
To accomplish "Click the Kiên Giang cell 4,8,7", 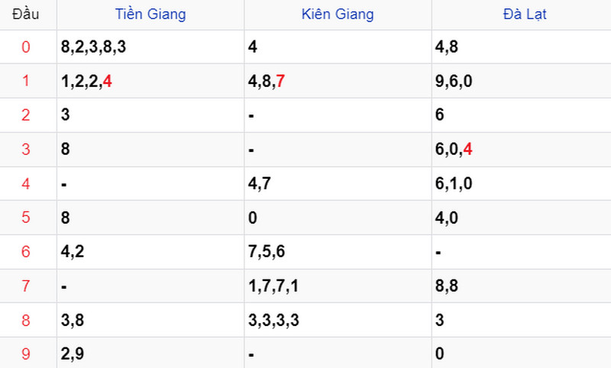I will tap(338, 81).
